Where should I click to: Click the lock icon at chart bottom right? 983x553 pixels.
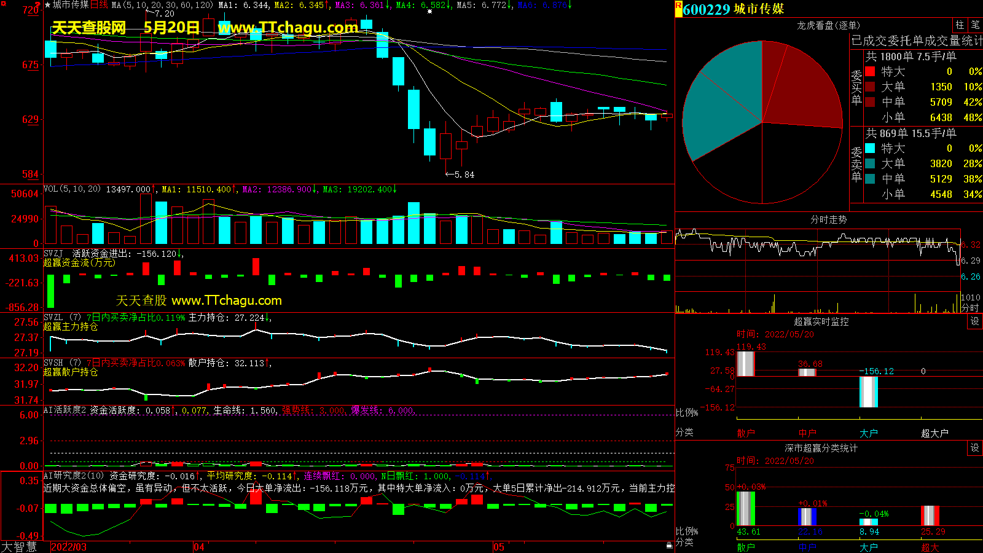(x=669, y=545)
